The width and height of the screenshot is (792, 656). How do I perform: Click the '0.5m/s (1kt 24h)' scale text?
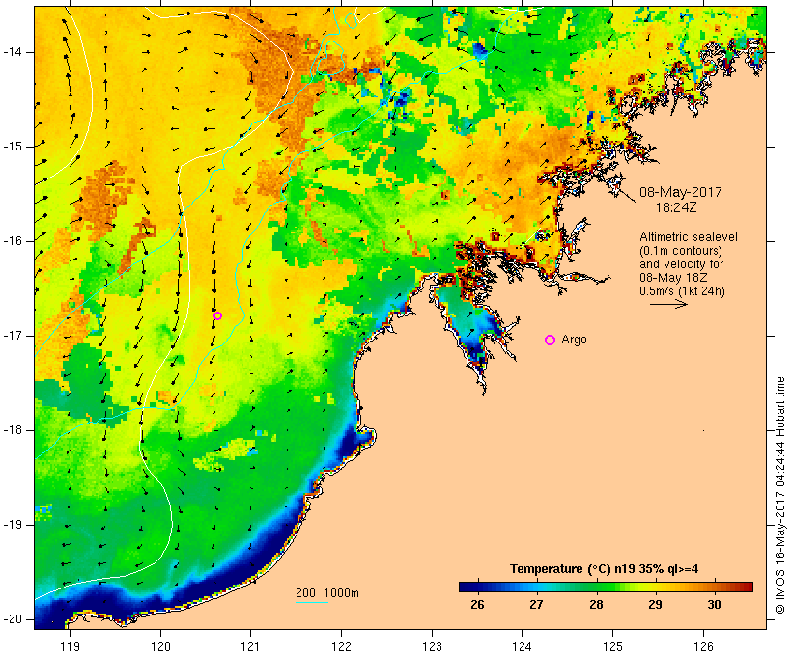pos(682,291)
